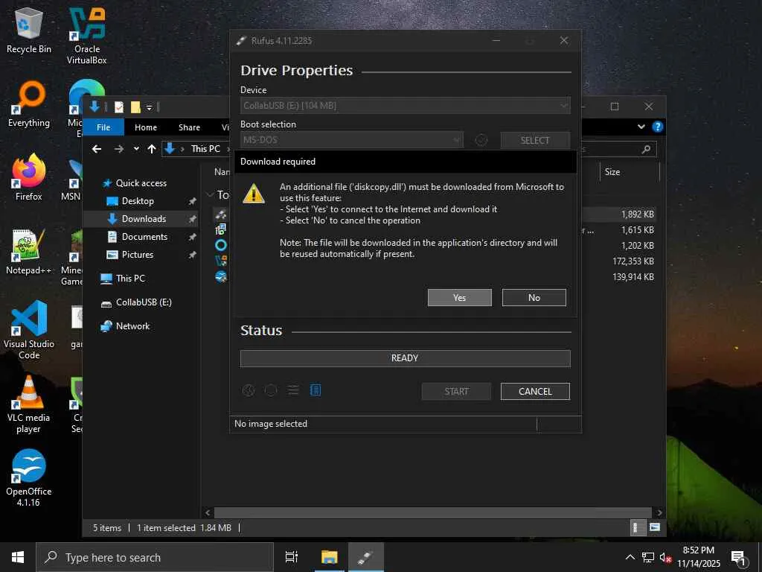The width and height of the screenshot is (762, 572).
Task: Open the Action Center notifications icon
Action: (739, 558)
